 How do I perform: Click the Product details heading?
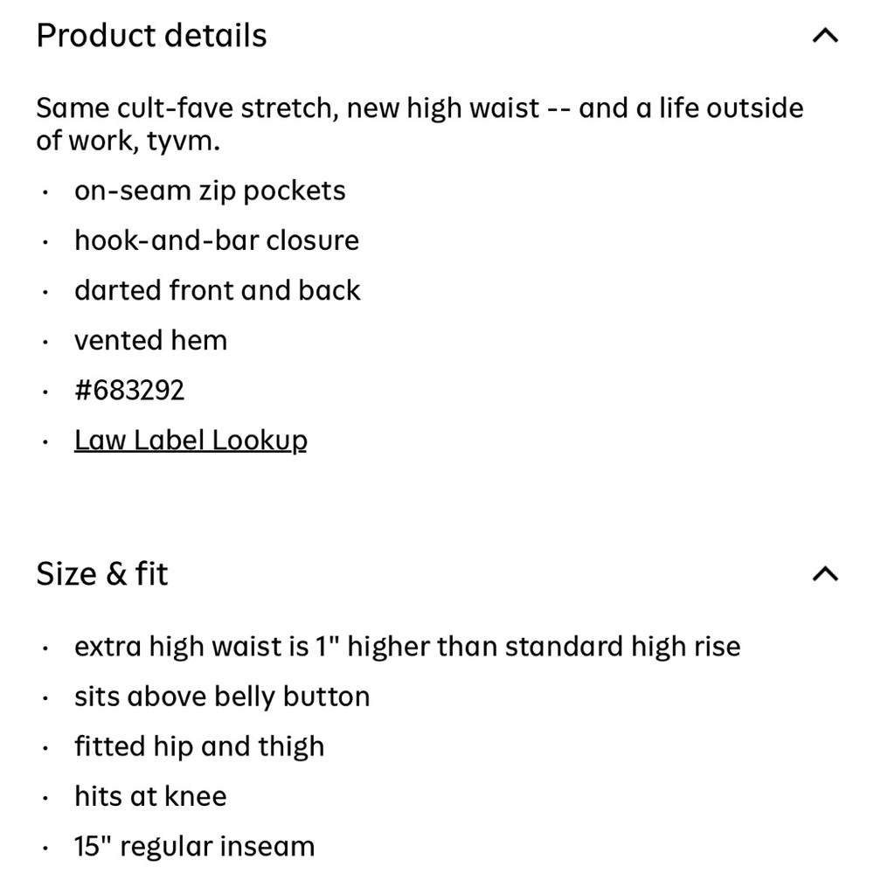point(151,36)
